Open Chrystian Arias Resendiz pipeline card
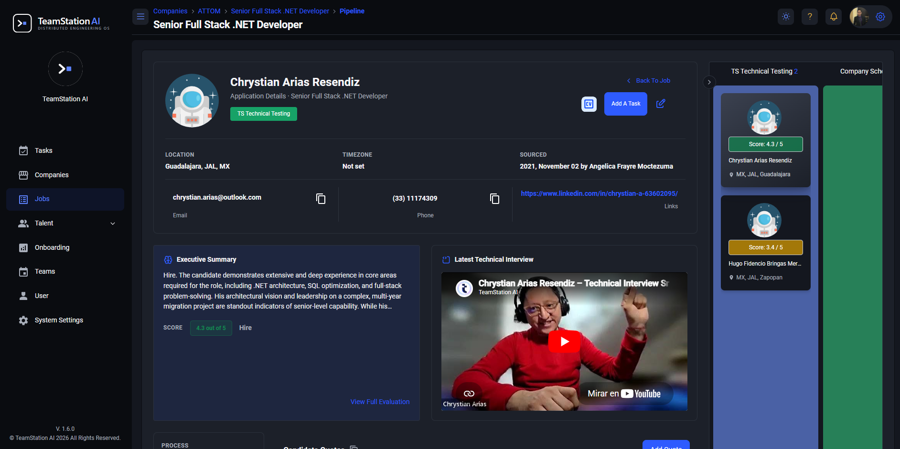Image resolution: width=900 pixels, height=449 pixels. point(766,140)
